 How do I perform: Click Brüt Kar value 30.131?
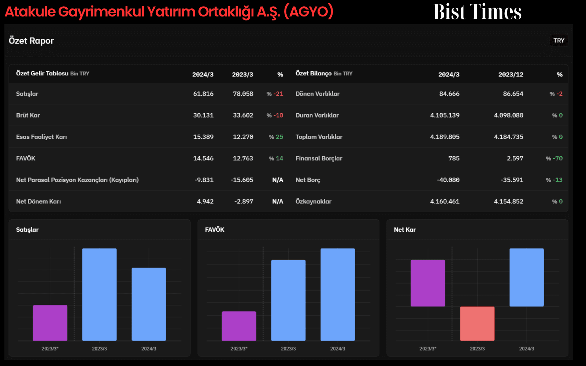click(203, 115)
